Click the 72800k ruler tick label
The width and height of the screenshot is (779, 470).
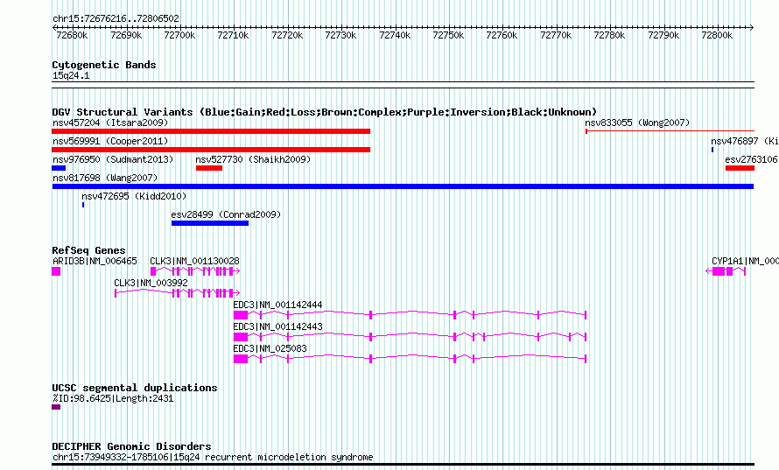717,35
